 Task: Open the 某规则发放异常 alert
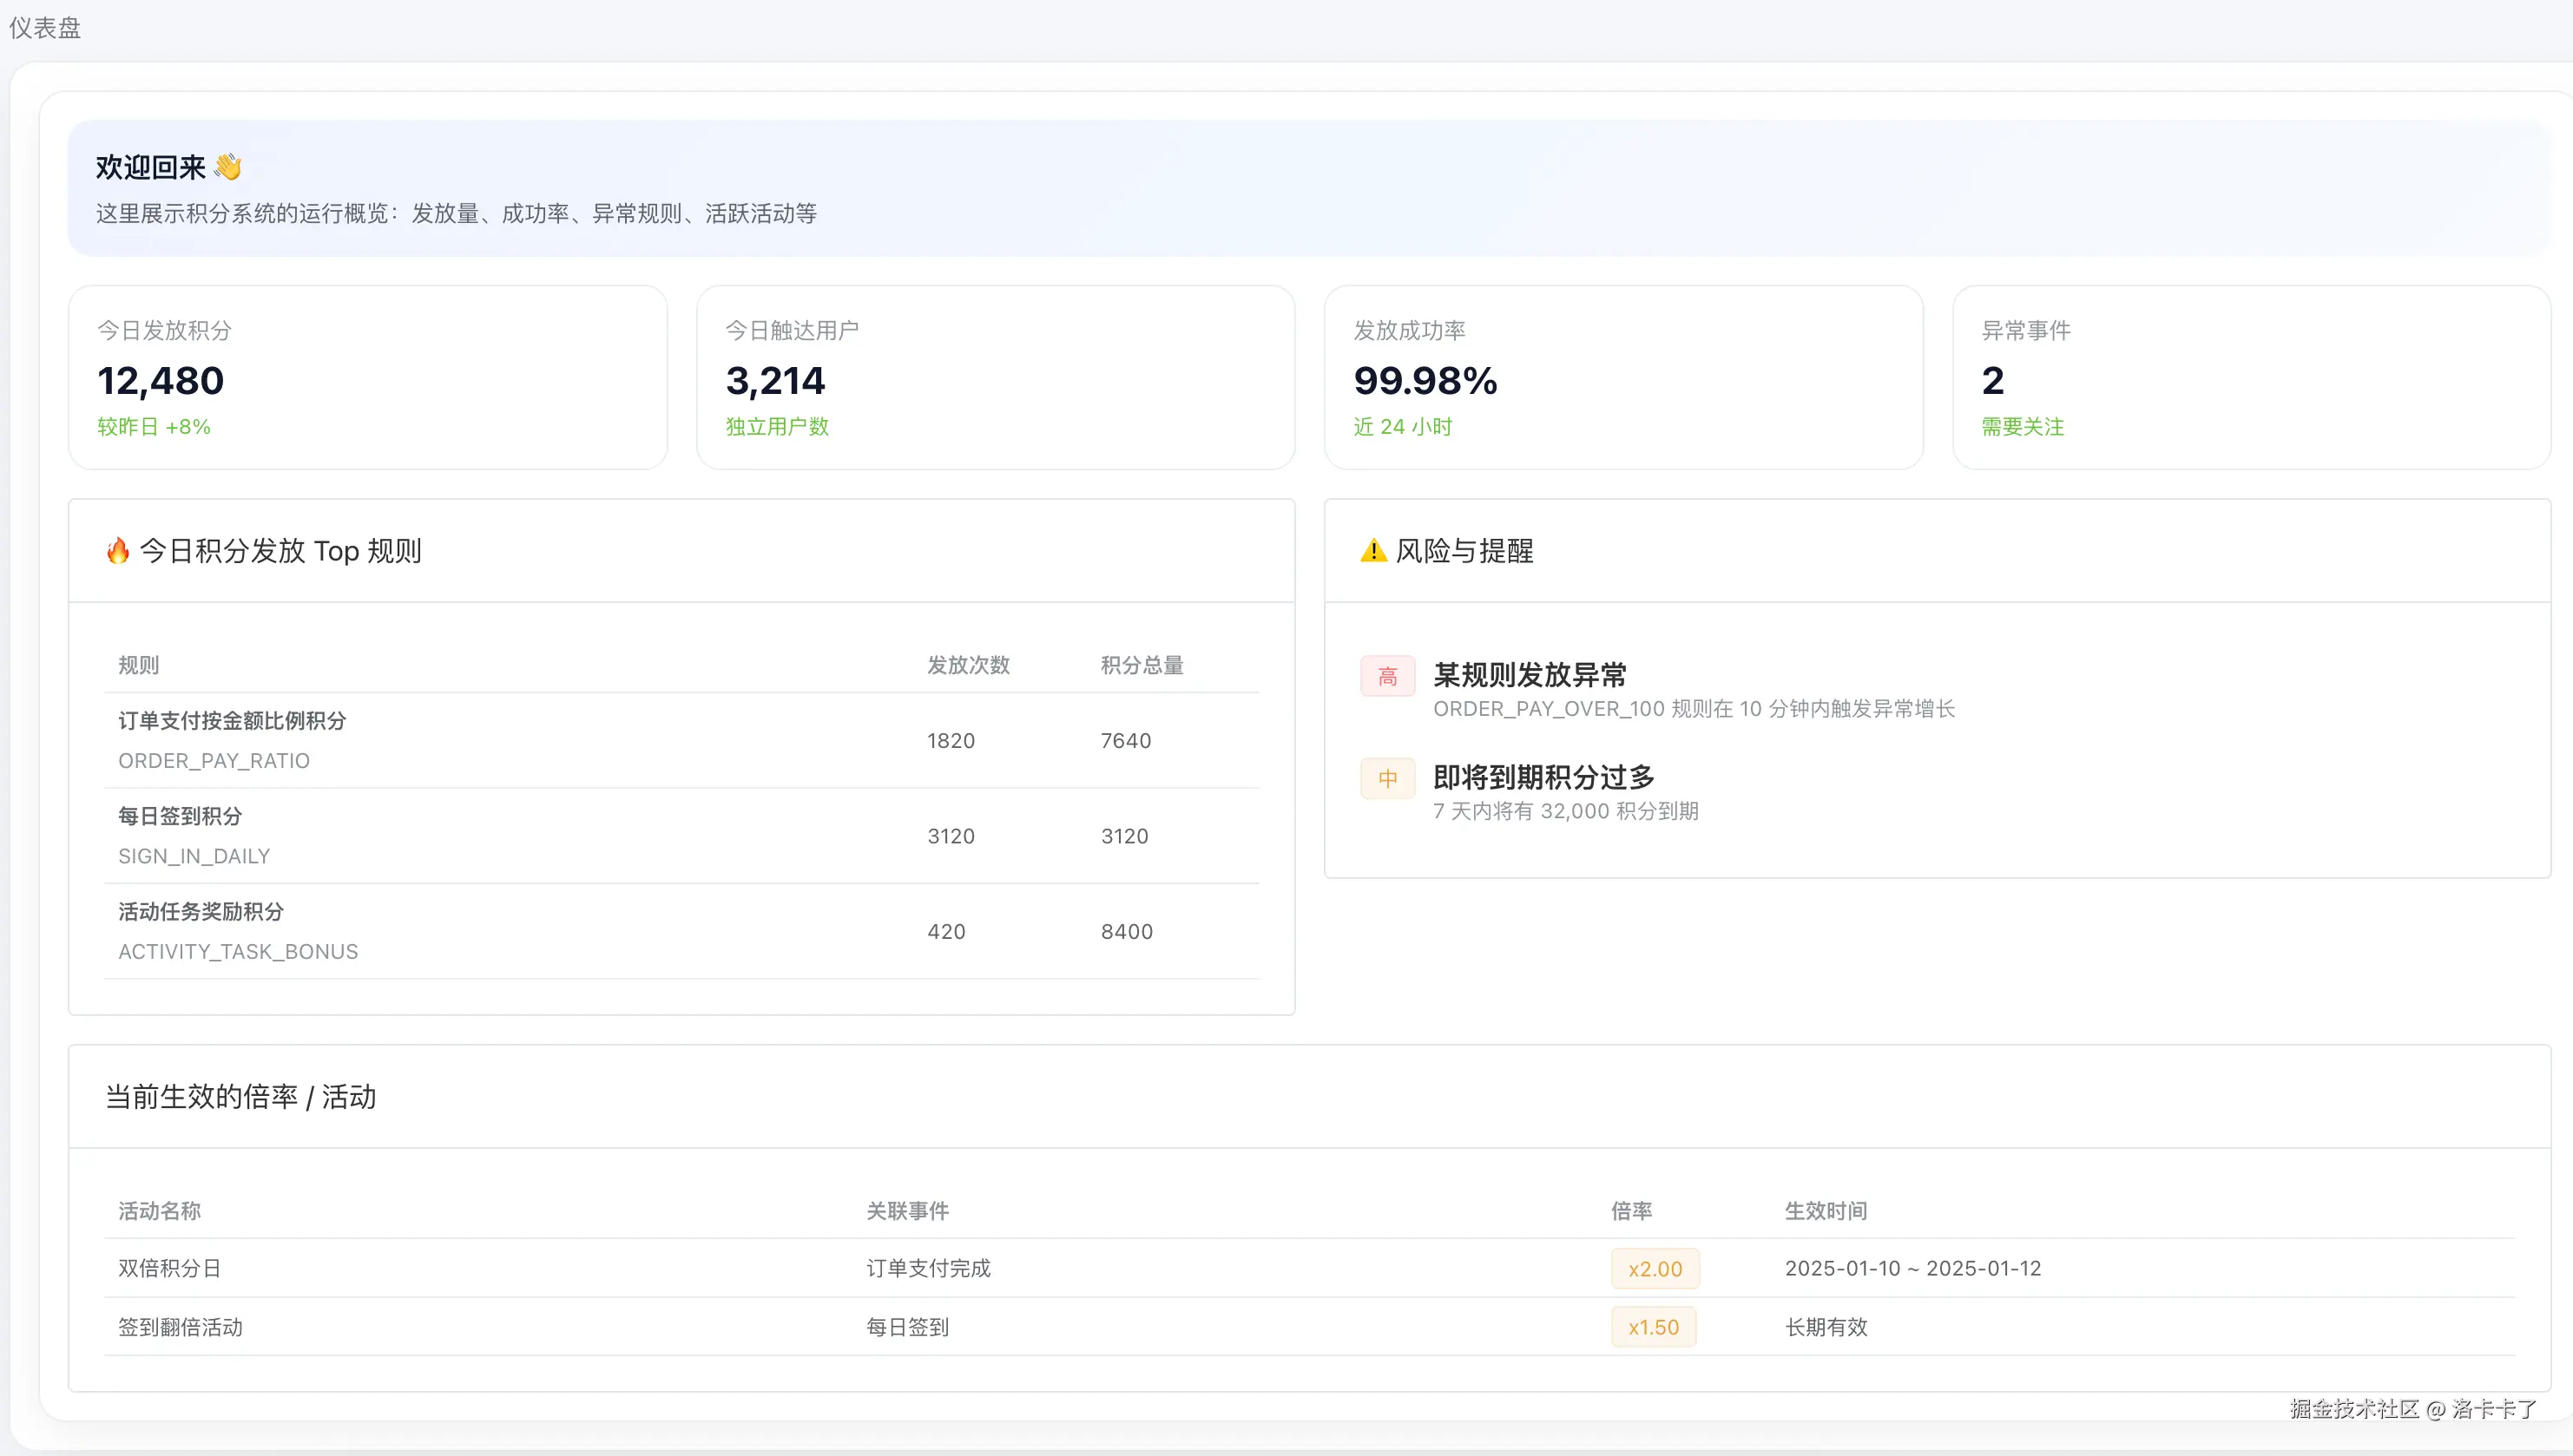point(1530,675)
